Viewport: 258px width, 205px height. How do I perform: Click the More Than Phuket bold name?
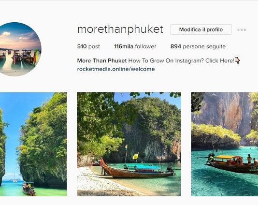tap(102, 60)
